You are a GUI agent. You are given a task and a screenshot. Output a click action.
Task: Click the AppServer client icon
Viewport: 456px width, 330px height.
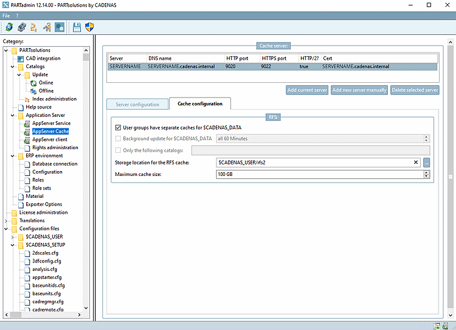pos(27,140)
